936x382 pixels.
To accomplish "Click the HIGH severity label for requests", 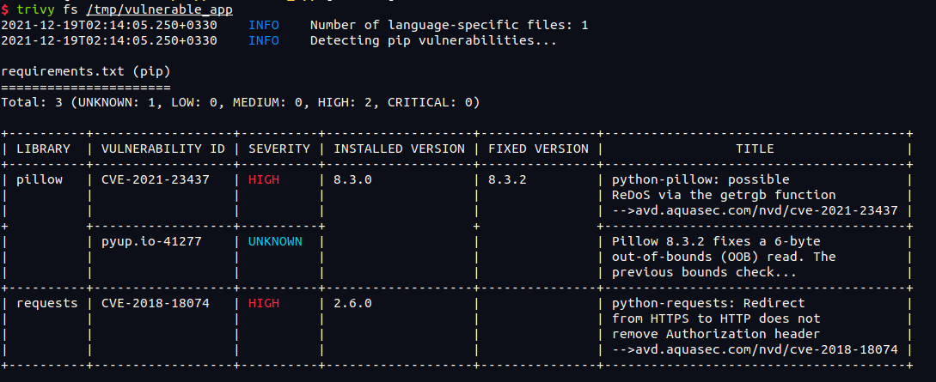I will pos(264,303).
